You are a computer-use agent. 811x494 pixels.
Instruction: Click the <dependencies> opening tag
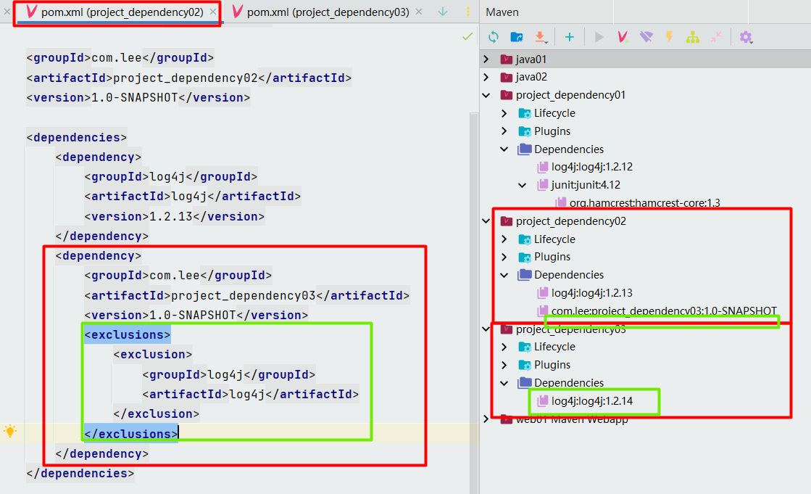click(77, 137)
